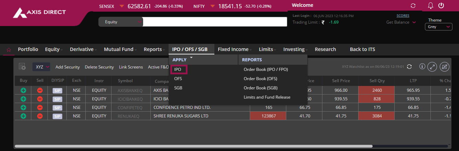
Task: Refresh session icon in Welcome bar
Action: 413,6
